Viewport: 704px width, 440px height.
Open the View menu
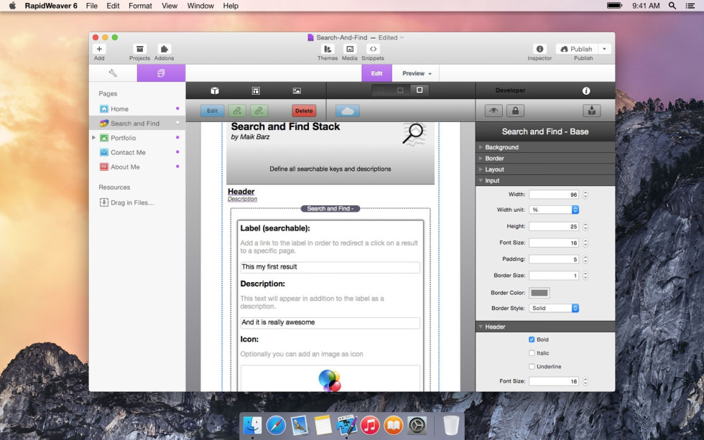[x=170, y=5]
